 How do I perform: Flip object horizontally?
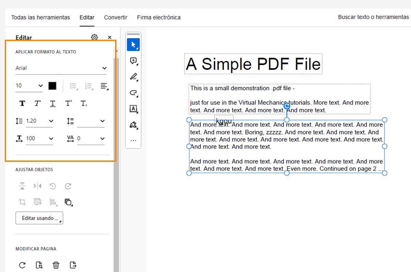[x=37, y=186]
